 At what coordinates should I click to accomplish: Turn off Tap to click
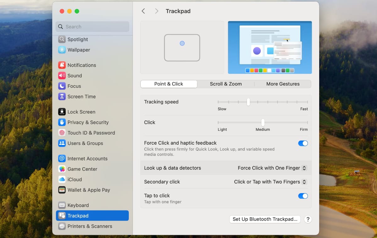click(x=303, y=196)
